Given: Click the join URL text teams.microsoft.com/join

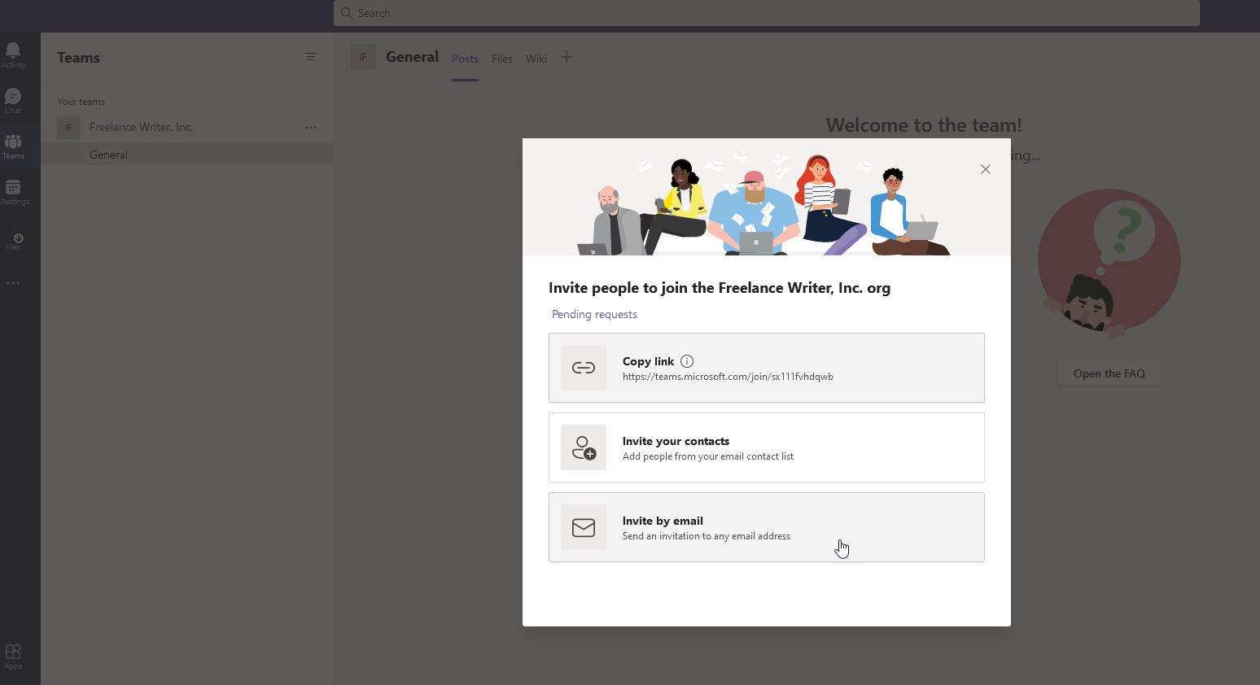Looking at the screenshot, I should tap(728, 377).
